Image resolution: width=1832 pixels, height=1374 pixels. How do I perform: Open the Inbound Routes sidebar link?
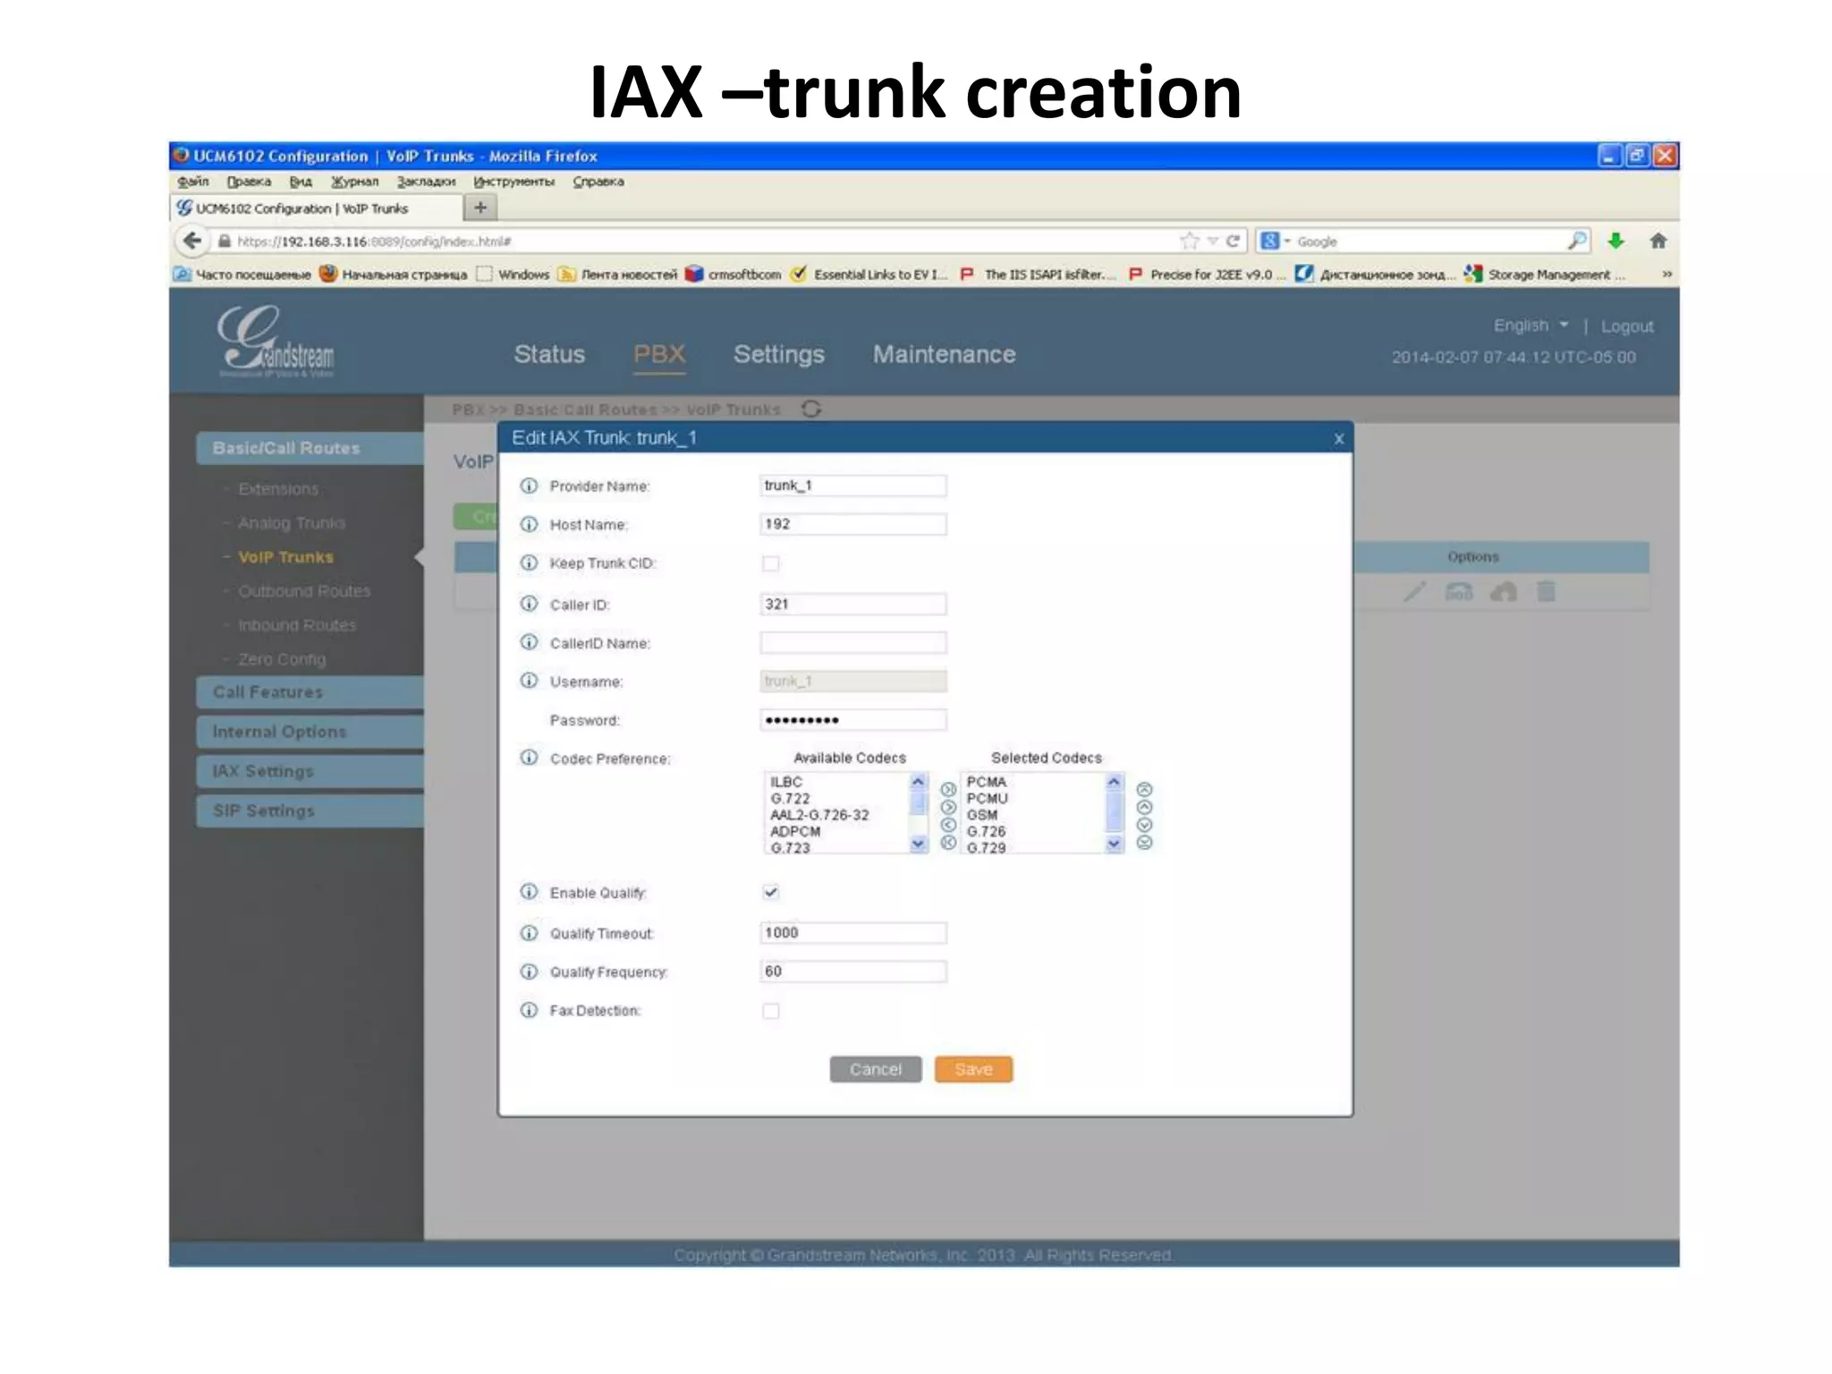[297, 625]
